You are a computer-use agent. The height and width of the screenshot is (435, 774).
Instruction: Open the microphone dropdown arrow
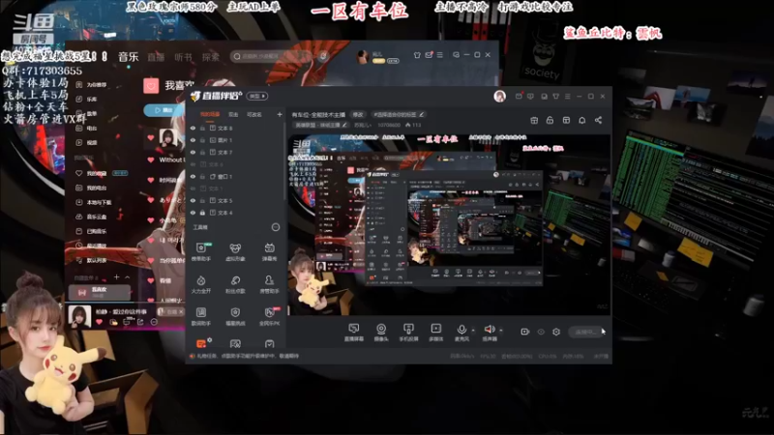pyautogui.click(x=473, y=330)
